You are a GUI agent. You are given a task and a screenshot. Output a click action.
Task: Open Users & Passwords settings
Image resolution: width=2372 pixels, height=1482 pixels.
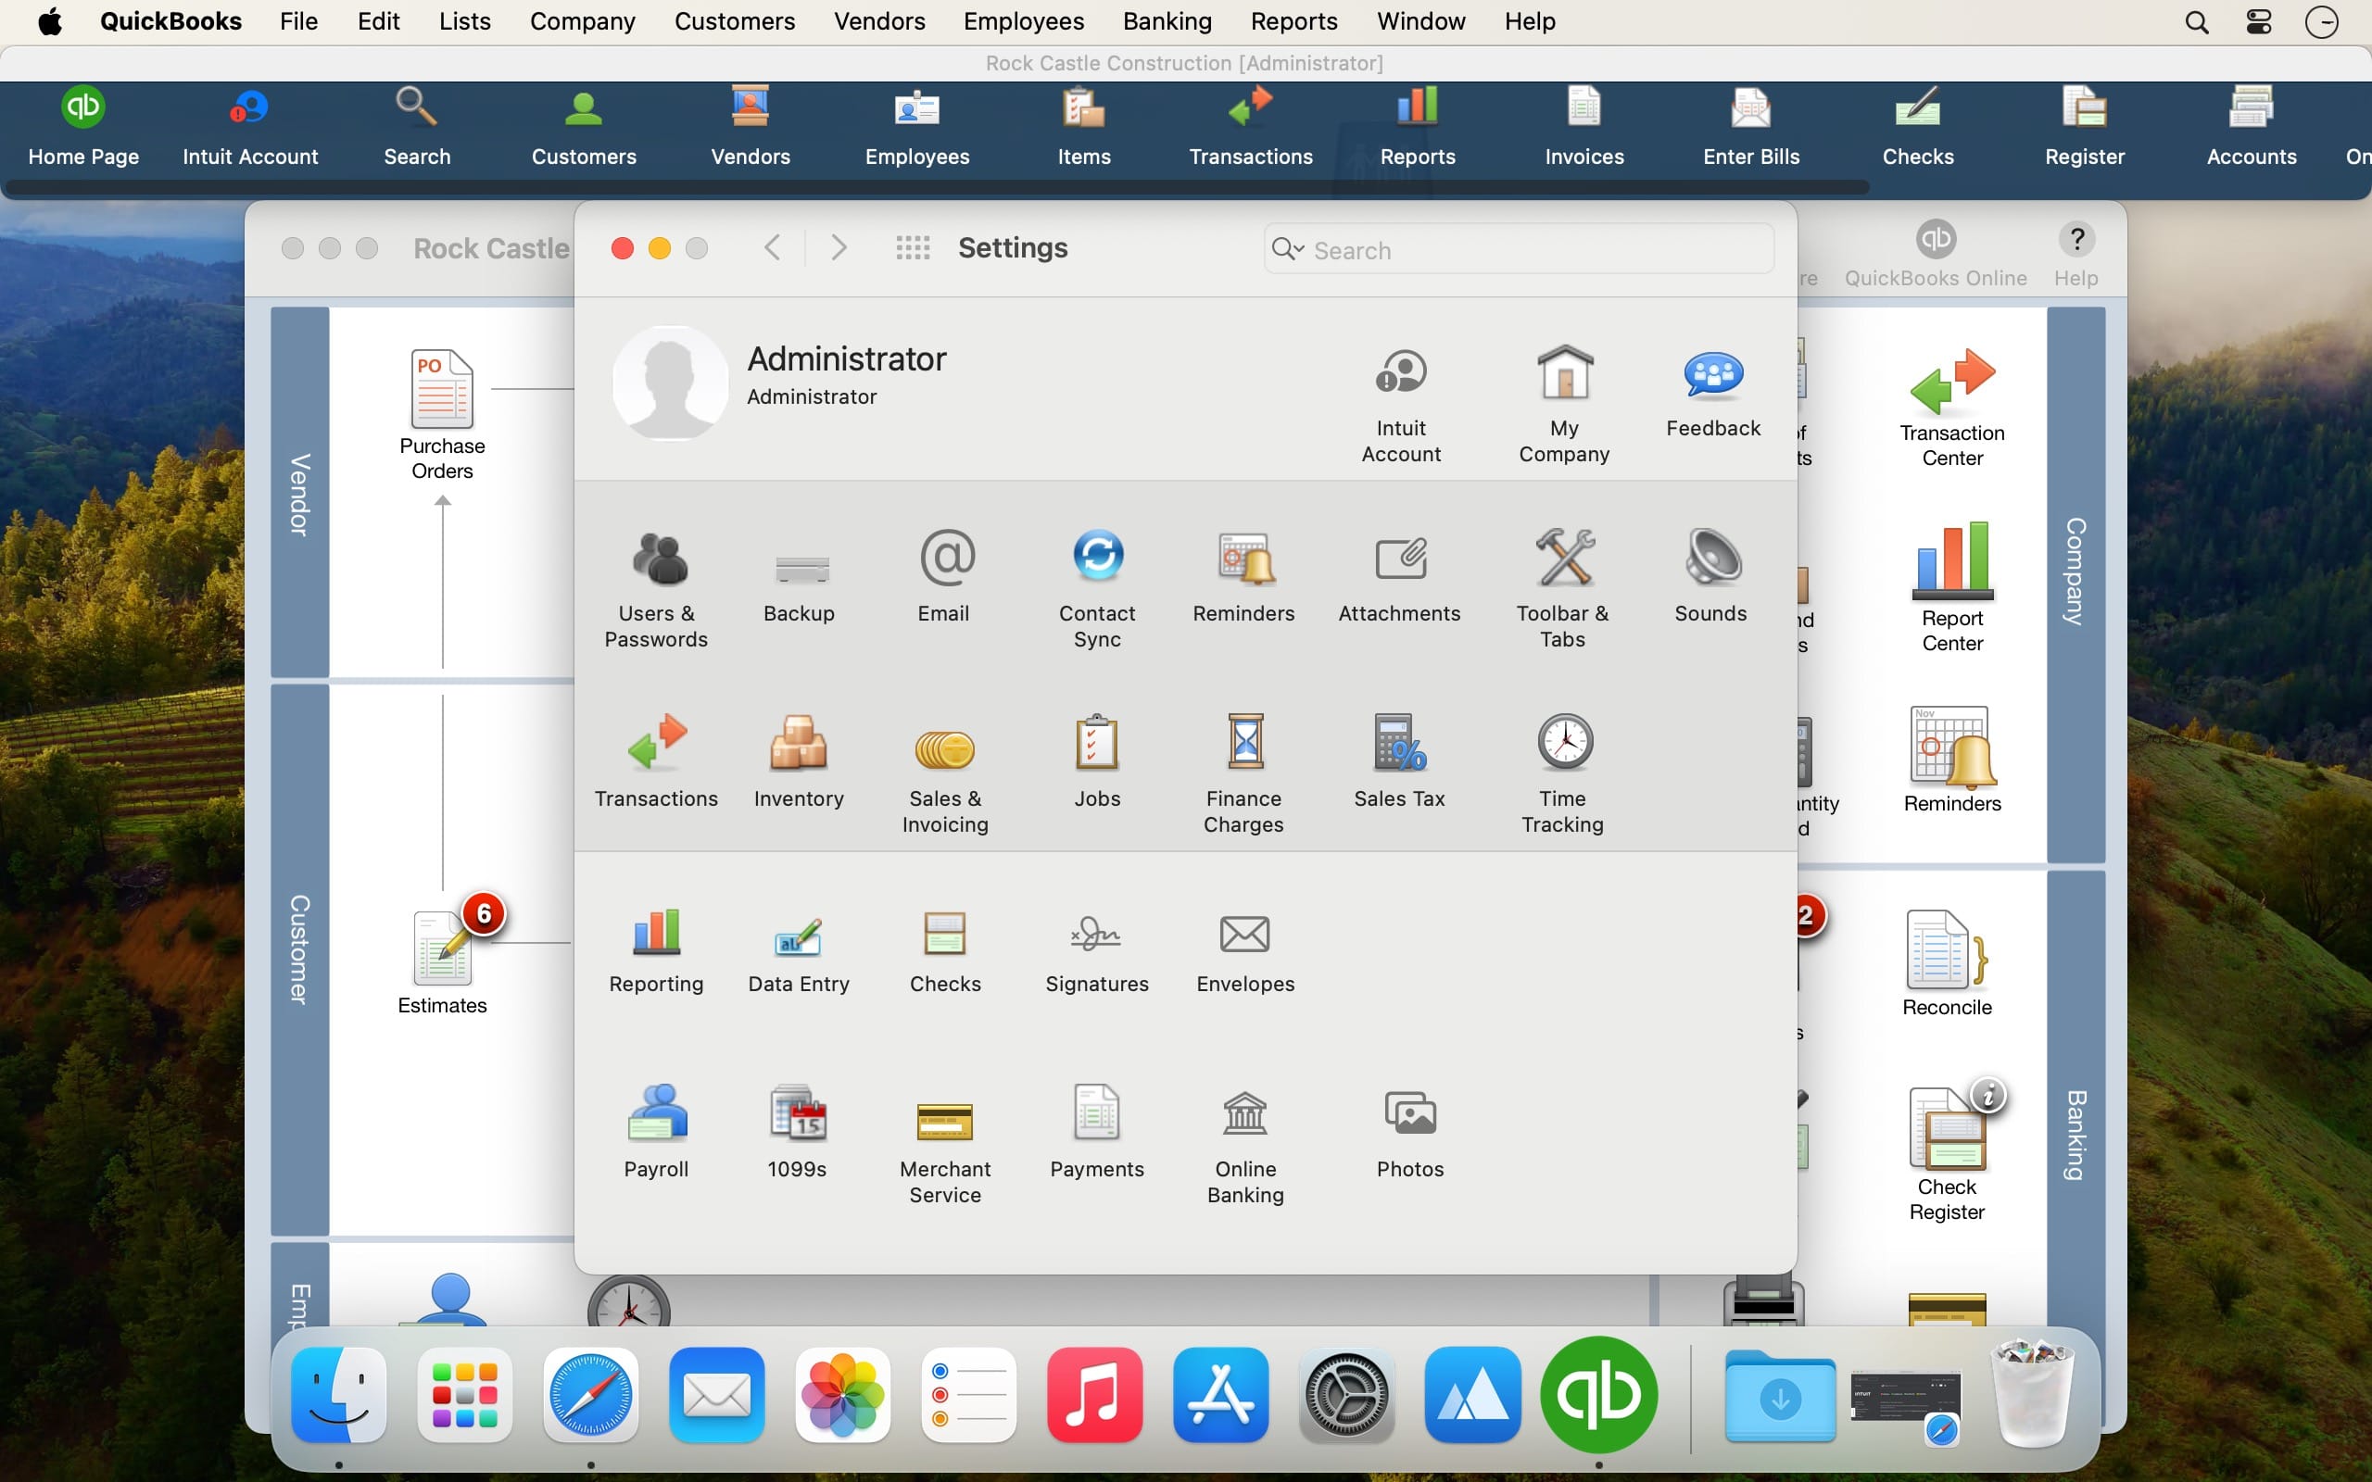(x=657, y=588)
